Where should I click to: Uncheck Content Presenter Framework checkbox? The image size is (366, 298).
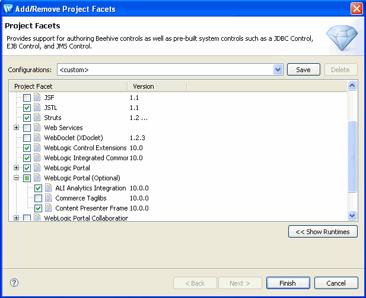tap(39, 208)
